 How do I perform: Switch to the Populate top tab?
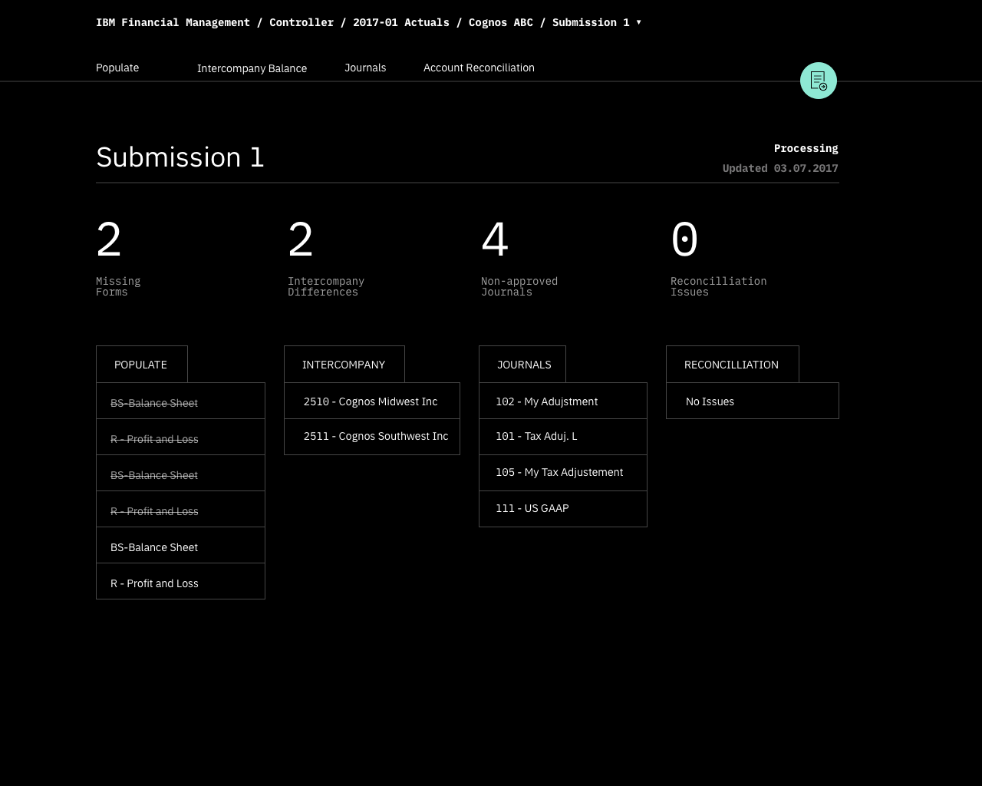pyautogui.click(x=117, y=68)
